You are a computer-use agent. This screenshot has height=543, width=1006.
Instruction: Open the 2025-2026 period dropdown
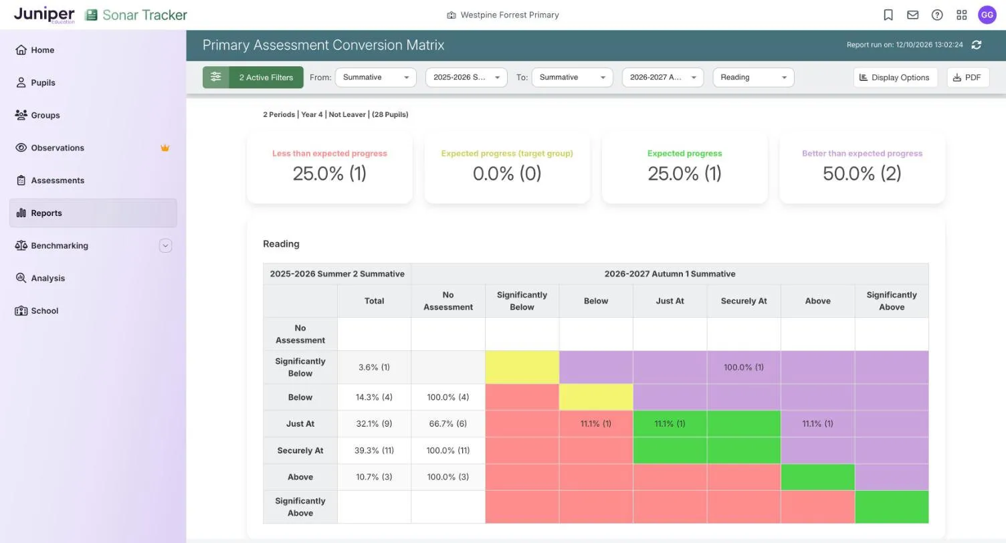tap(466, 78)
